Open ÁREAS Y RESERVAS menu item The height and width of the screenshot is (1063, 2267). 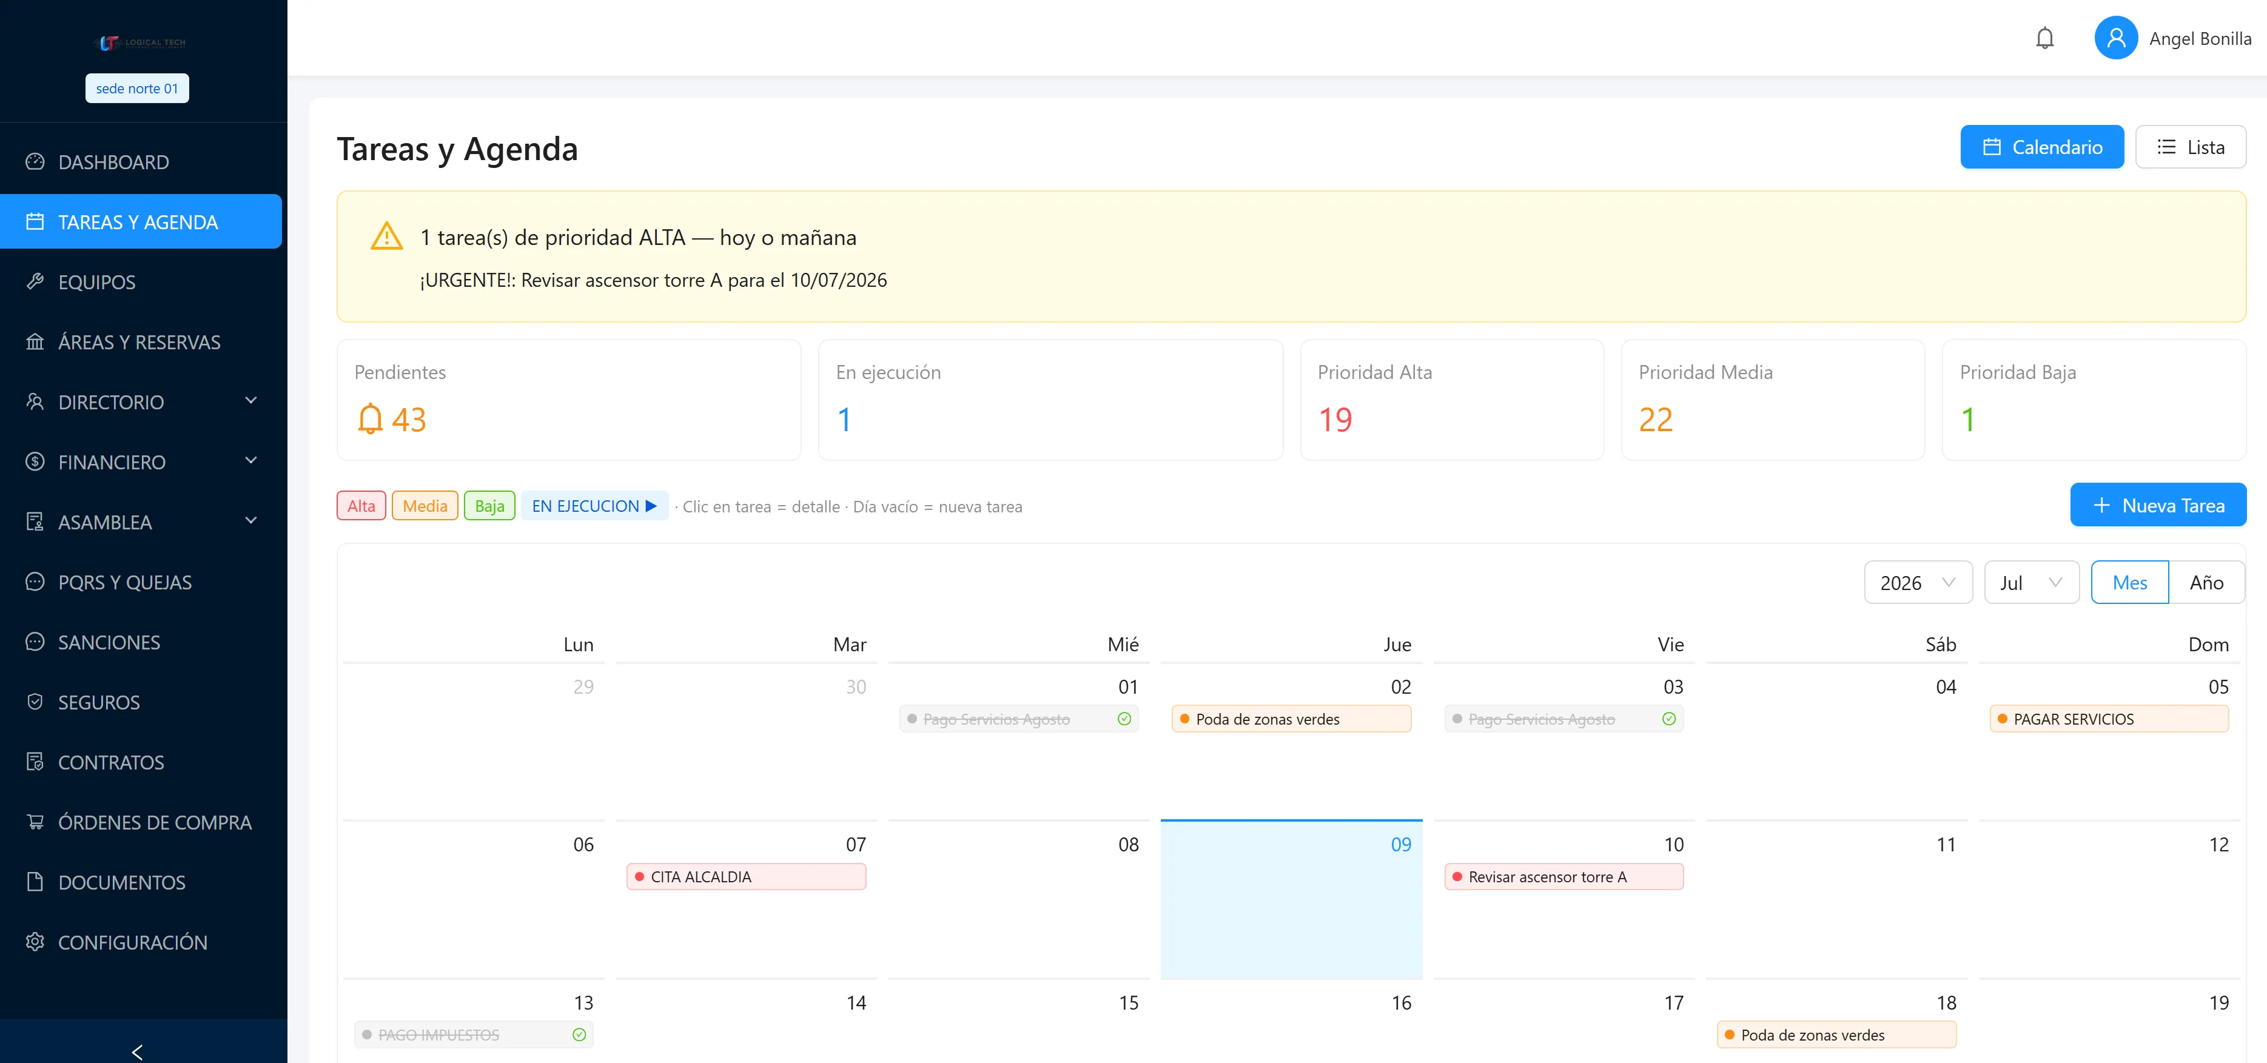141,341
